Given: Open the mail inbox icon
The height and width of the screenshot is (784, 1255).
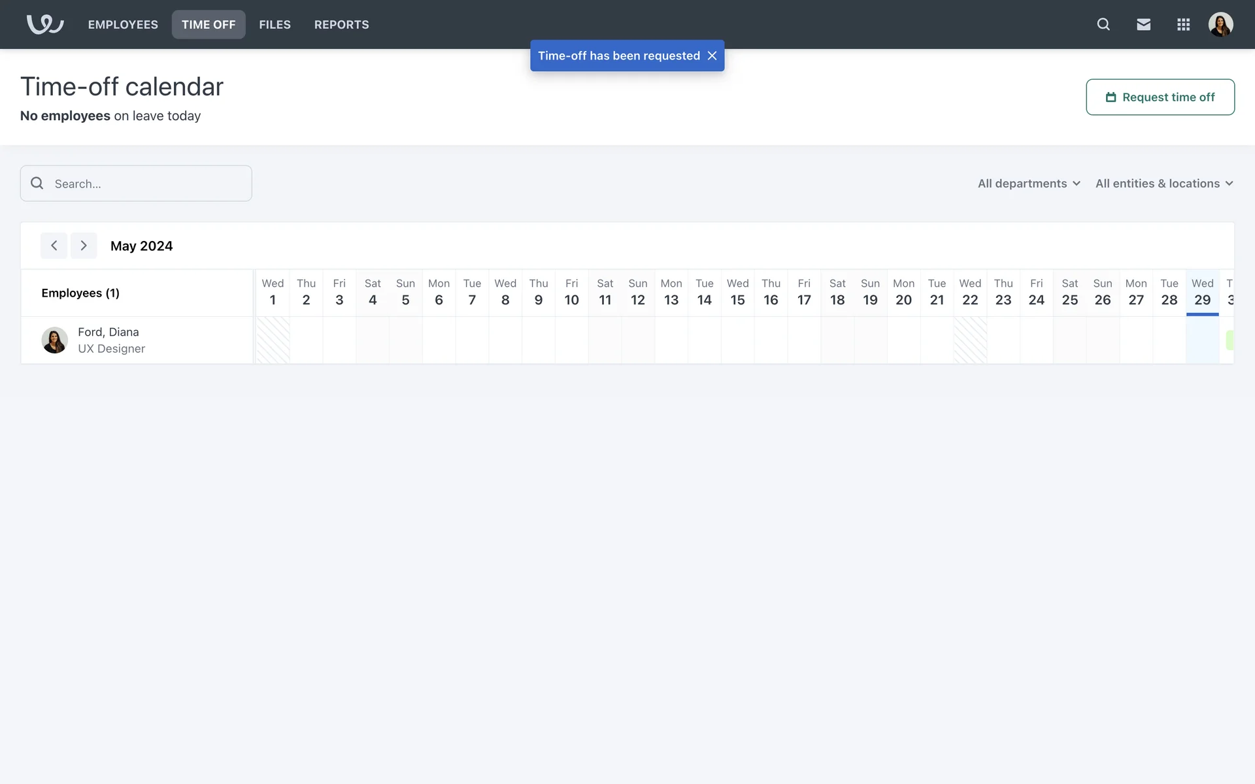Looking at the screenshot, I should coord(1143,24).
